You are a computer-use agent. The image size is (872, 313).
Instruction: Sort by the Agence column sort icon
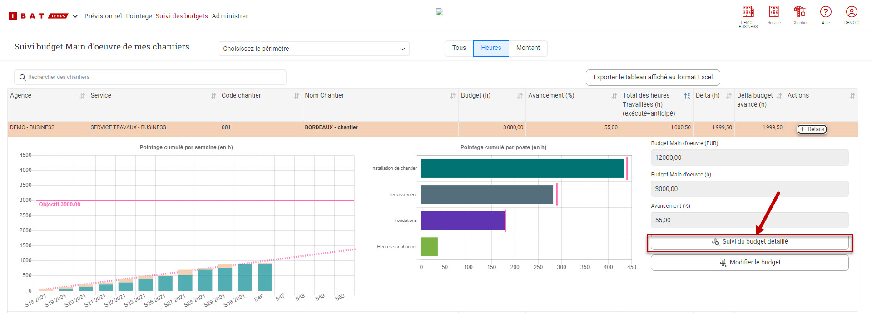tap(82, 96)
